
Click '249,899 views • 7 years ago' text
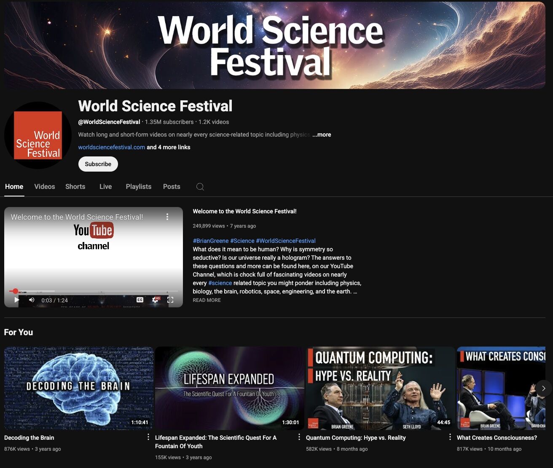point(224,226)
